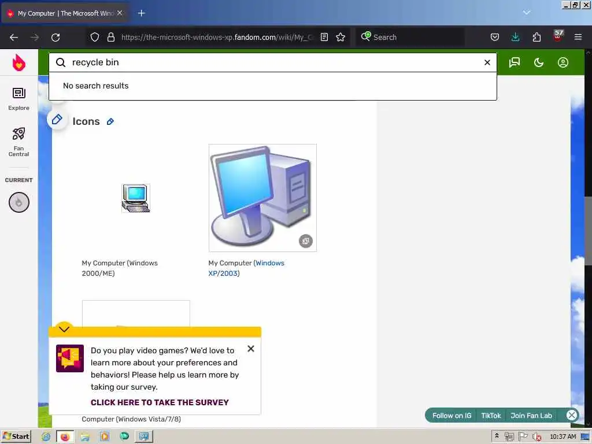Dismiss the video games survey popup
Viewport: 592px width, 444px height.
click(251, 349)
